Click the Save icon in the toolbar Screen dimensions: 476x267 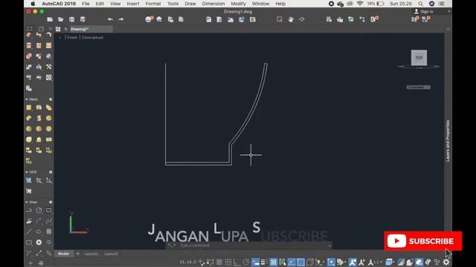click(71, 19)
